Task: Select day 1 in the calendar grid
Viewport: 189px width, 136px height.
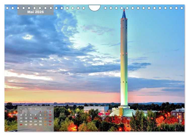Action: 40,112
